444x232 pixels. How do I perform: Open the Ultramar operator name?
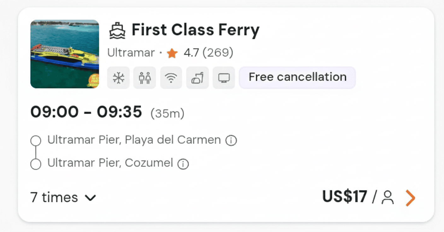pyautogui.click(x=131, y=53)
